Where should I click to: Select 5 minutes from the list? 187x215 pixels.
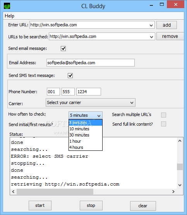(86, 123)
